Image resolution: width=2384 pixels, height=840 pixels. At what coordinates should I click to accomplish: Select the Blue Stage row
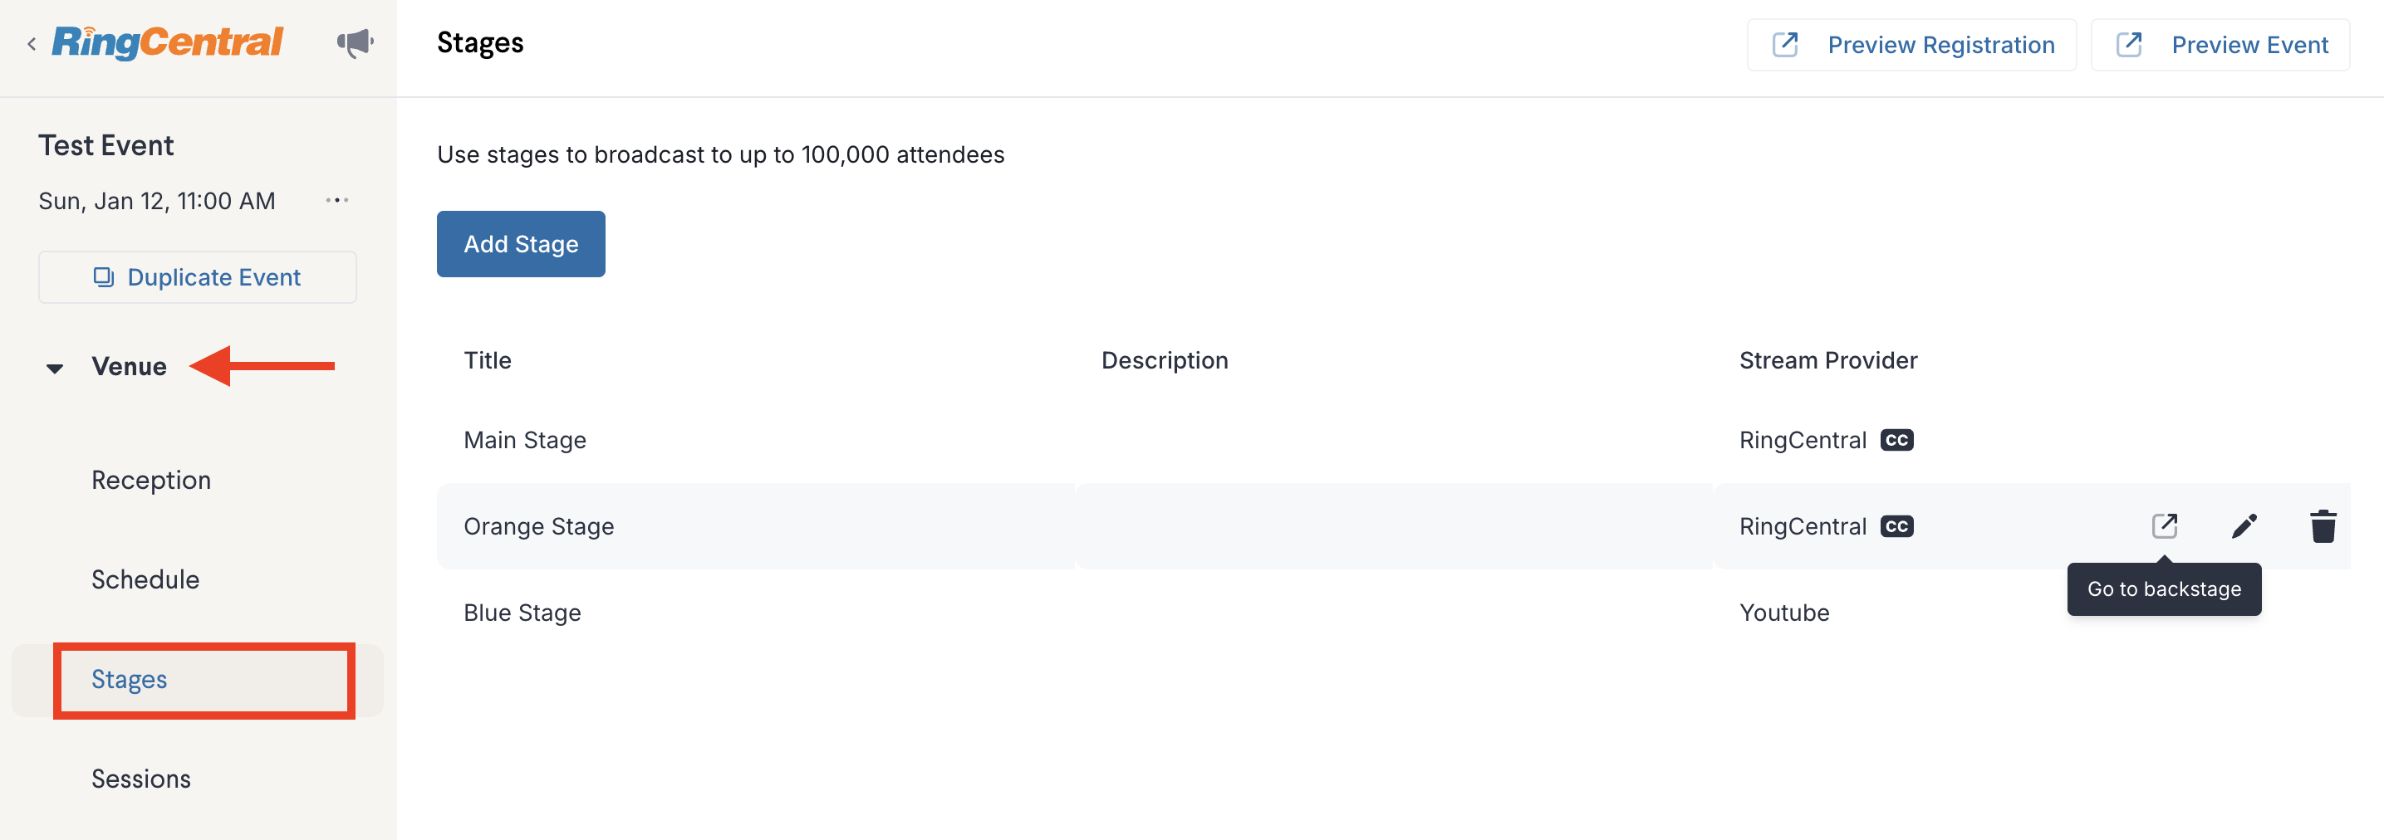coord(1393,613)
